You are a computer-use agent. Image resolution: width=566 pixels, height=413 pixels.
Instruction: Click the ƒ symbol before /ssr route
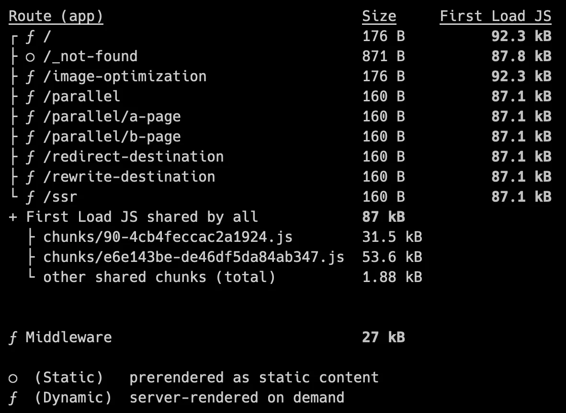(30, 197)
